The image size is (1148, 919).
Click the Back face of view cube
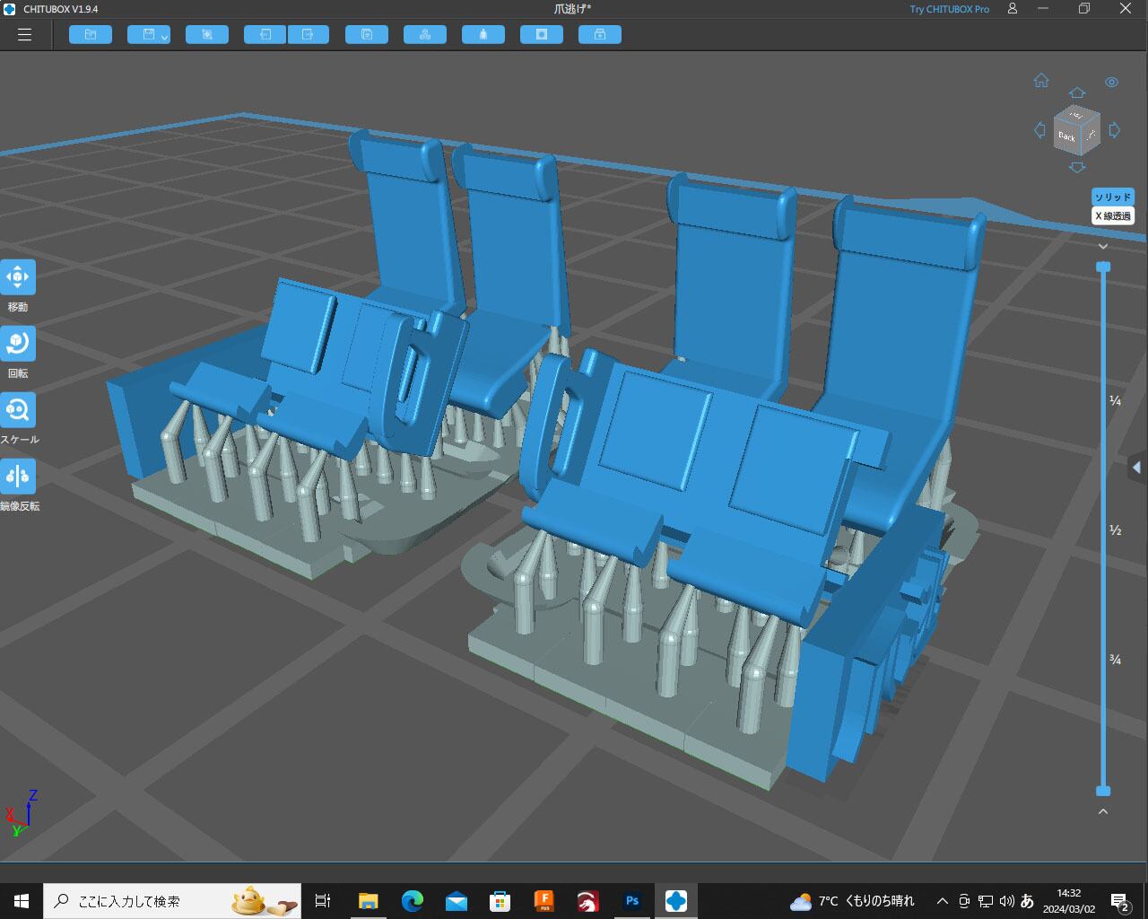pyautogui.click(x=1066, y=136)
